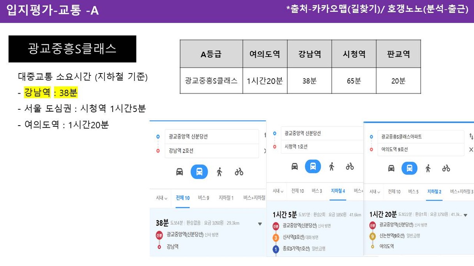Select transit bus mode in the 강남역 route panel
This screenshot has height=266, width=474.
199,171
